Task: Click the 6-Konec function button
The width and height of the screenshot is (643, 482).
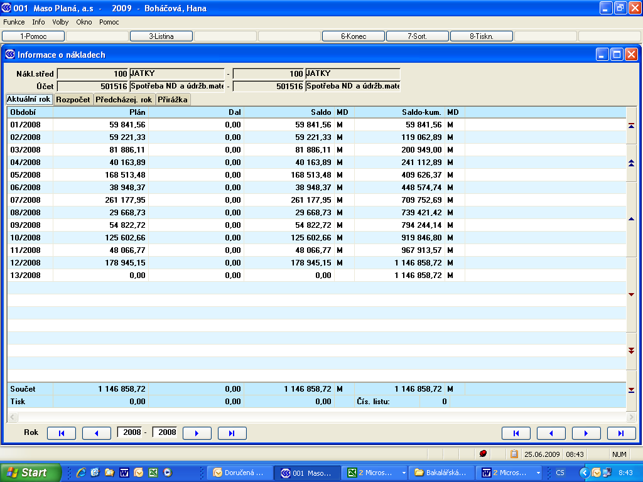Action: coord(354,36)
